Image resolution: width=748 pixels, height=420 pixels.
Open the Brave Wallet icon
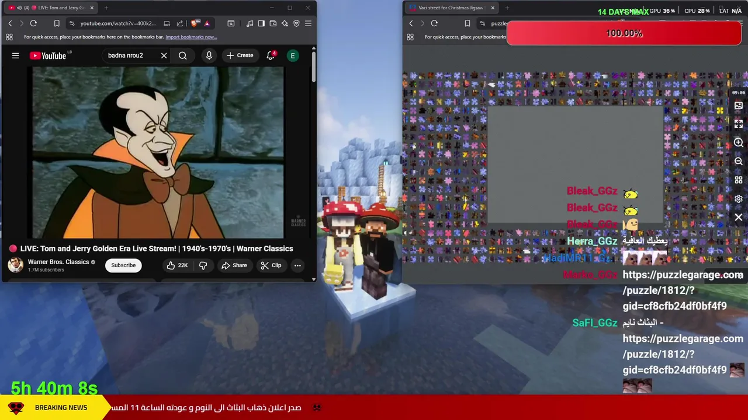(x=273, y=23)
